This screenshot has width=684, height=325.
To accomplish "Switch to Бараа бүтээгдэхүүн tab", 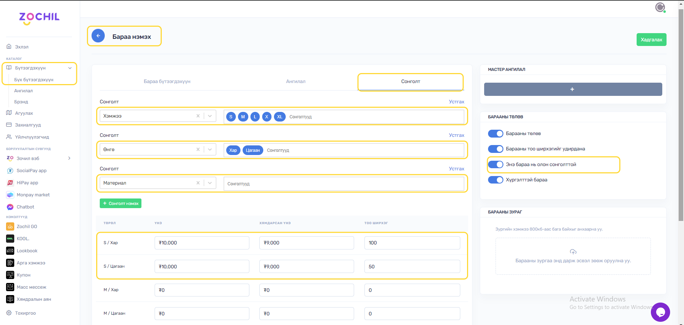I will [167, 82].
